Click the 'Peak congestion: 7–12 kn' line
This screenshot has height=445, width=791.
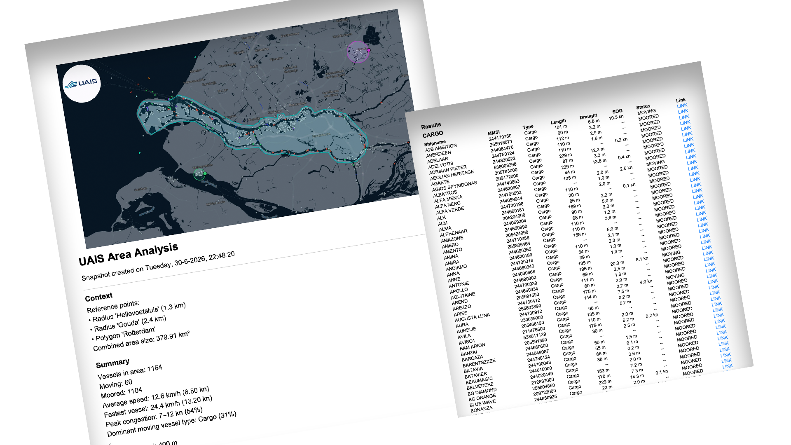coord(154,417)
